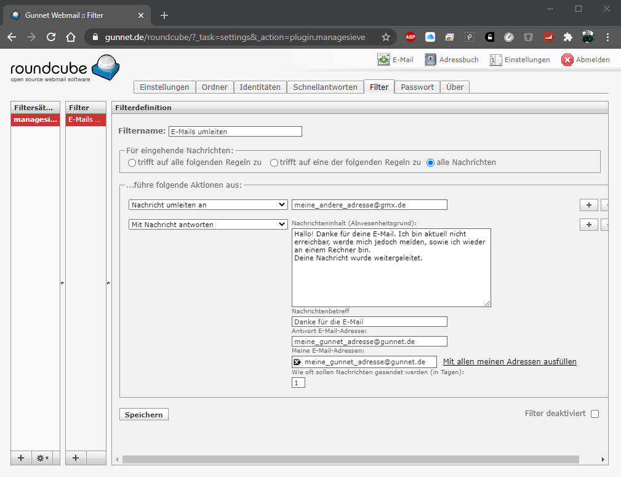Click the browser address bar URL

pos(235,38)
